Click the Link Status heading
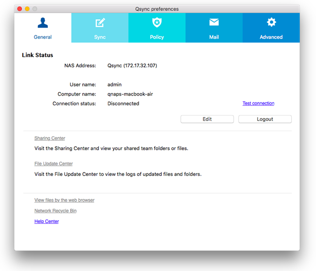Screen dimensions: 316x271 37,55
